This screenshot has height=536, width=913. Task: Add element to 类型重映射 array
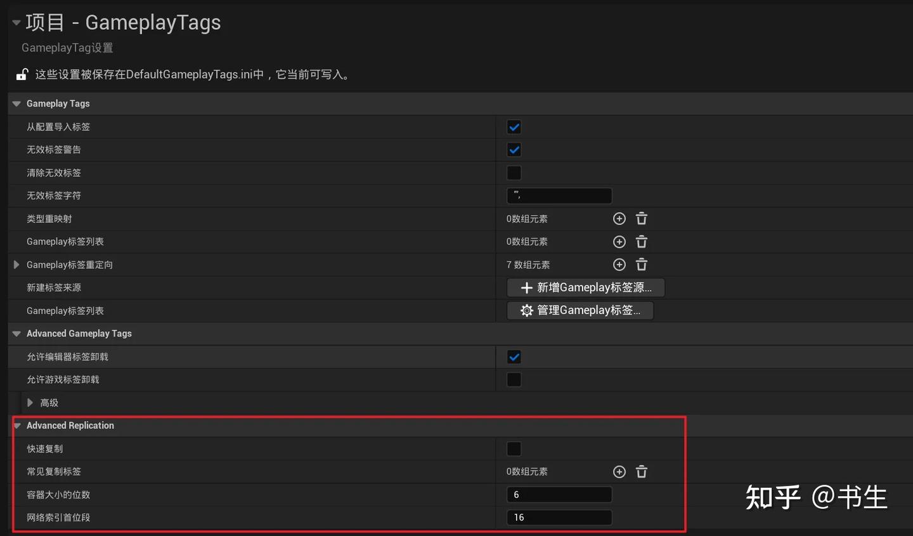[619, 219]
